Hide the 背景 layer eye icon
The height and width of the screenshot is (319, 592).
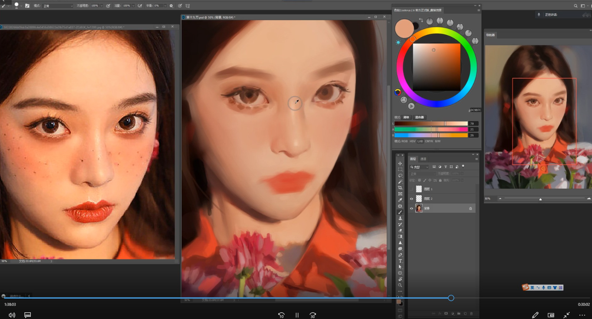pyautogui.click(x=411, y=208)
